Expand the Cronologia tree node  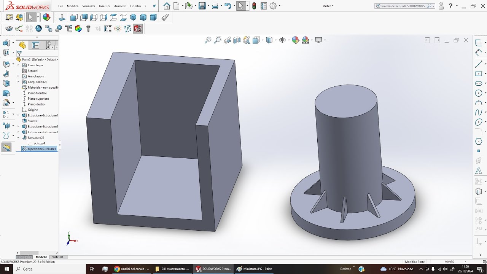(x=18, y=65)
